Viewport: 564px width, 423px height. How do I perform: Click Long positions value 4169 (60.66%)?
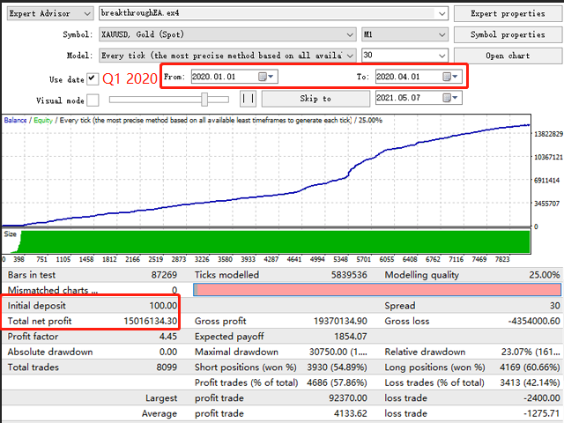click(530, 367)
